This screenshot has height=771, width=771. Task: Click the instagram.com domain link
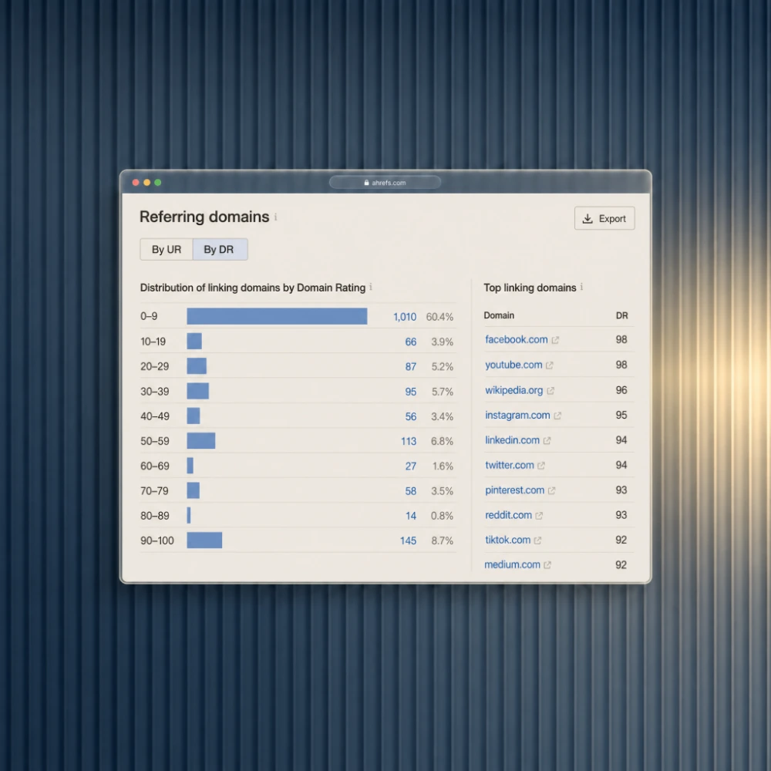click(x=517, y=416)
